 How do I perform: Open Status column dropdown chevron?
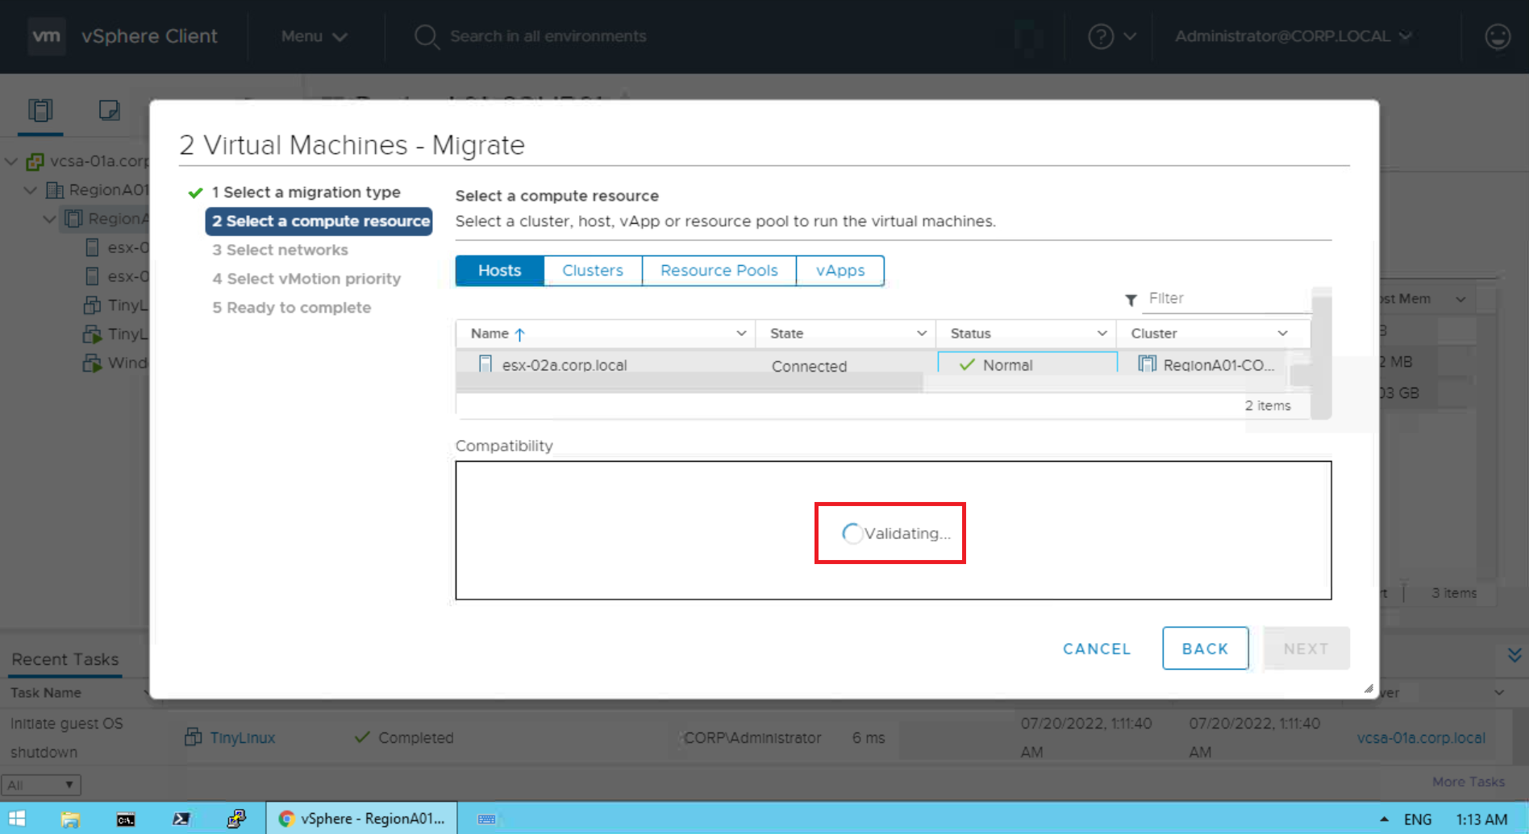tap(1102, 334)
